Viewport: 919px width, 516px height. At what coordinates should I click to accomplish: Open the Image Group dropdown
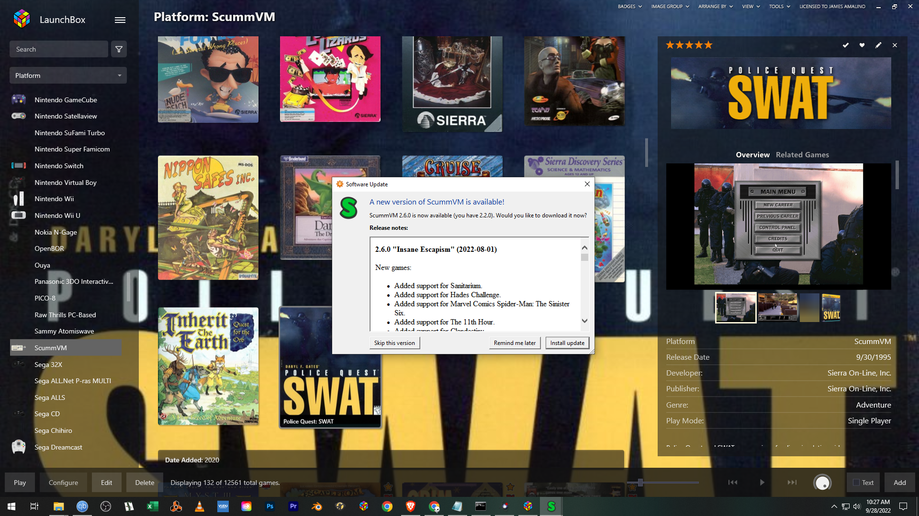[670, 7]
